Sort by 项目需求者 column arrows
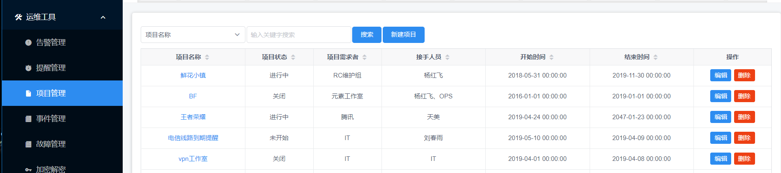Screen dimensions: 781x173 click(x=365, y=57)
